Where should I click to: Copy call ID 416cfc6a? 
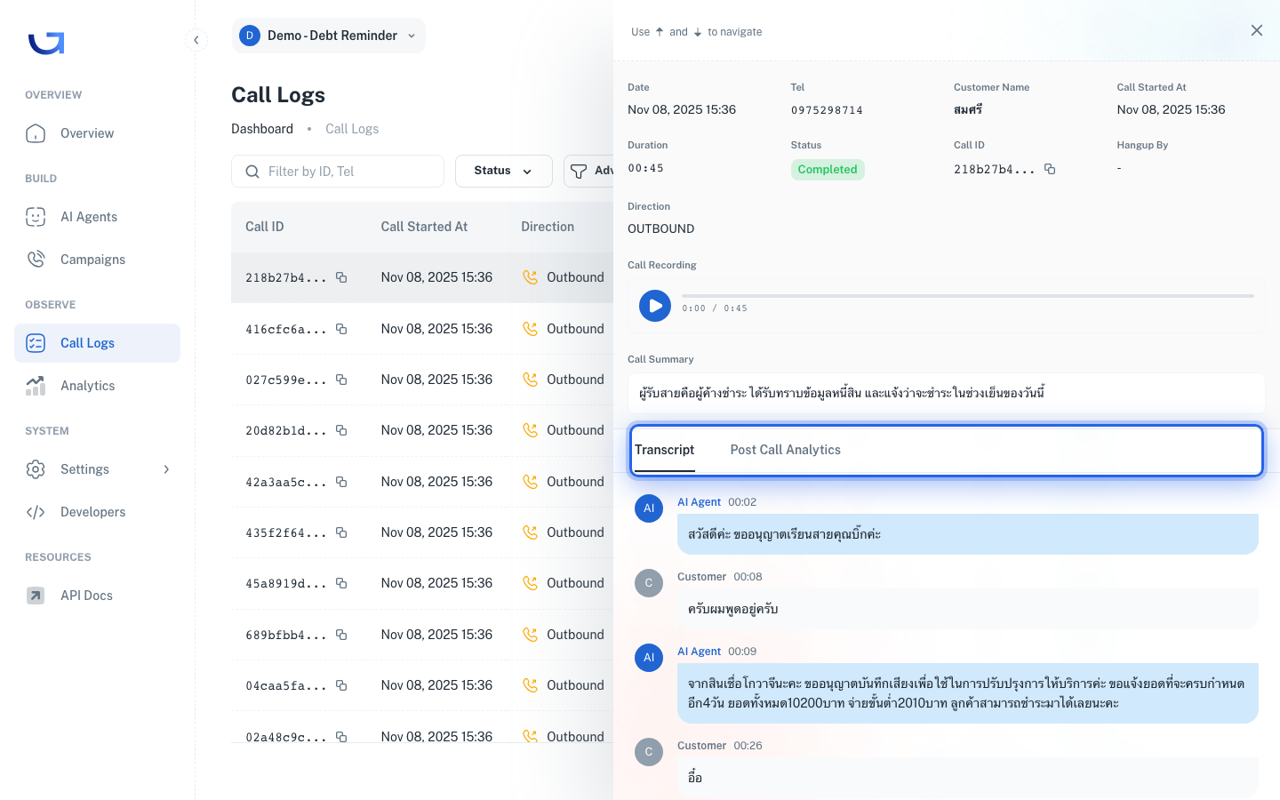tap(341, 329)
